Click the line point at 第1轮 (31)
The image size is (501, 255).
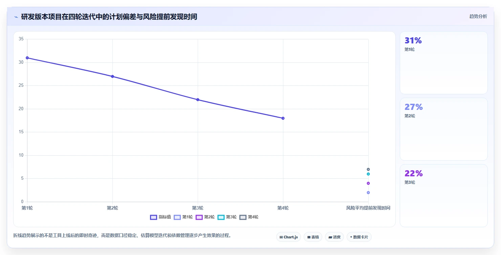tap(27, 58)
